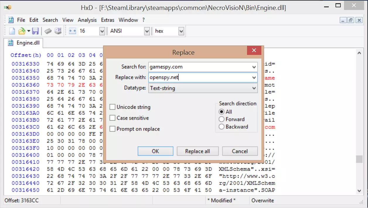Confirm replace with the OK button

pyautogui.click(x=155, y=151)
